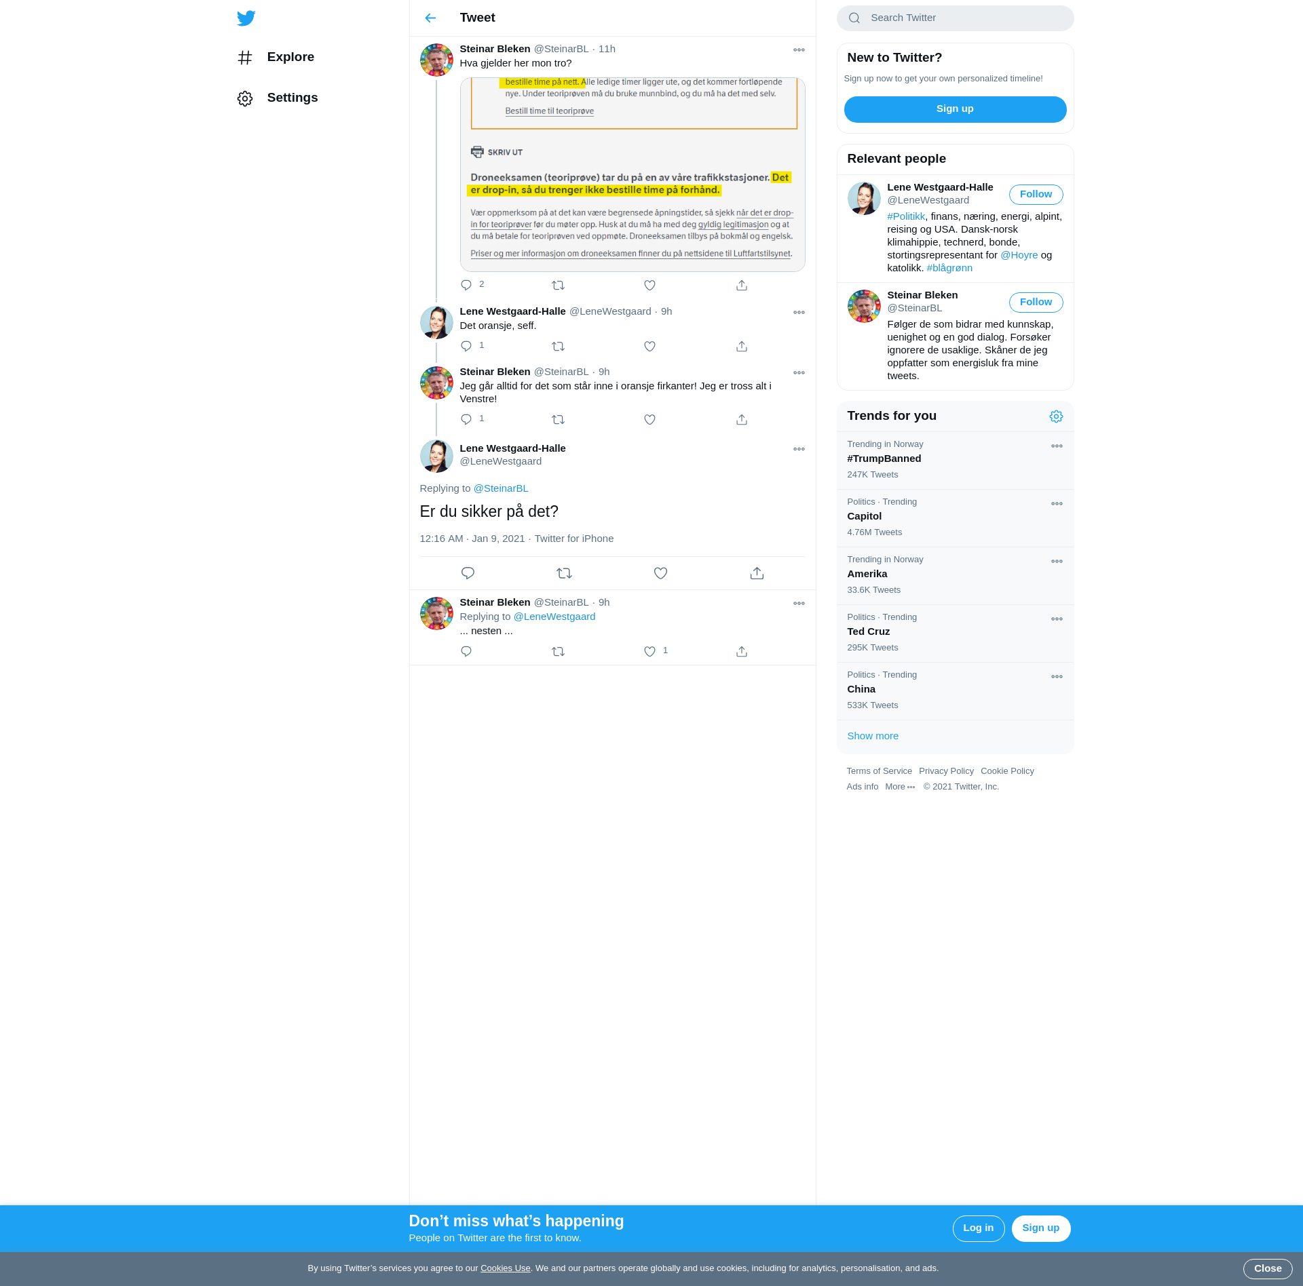Retweet the '... nesten ...' tweet

tap(558, 651)
